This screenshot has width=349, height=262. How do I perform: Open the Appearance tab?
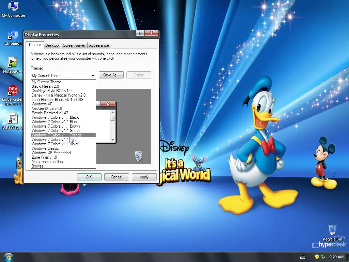click(x=99, y=45)
